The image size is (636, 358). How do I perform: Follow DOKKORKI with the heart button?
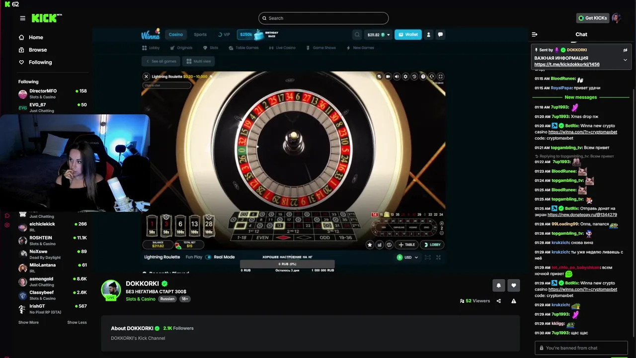tap(514, 285)
